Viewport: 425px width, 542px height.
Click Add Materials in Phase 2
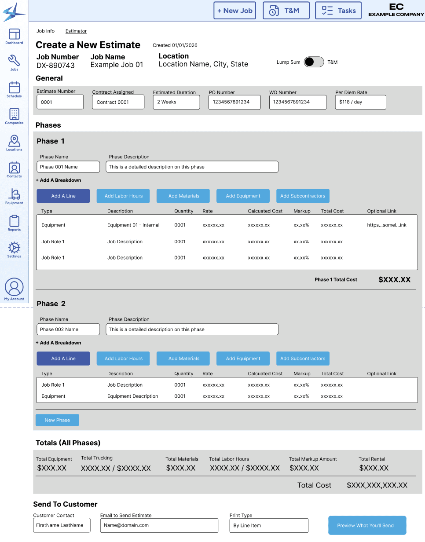tap(183, 359)
